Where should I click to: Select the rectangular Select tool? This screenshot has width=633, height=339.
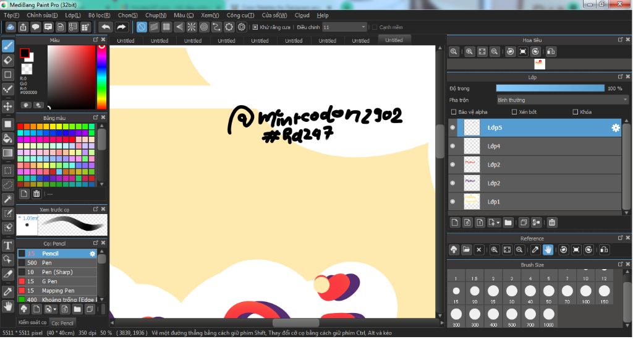click(x=7, y=170)
